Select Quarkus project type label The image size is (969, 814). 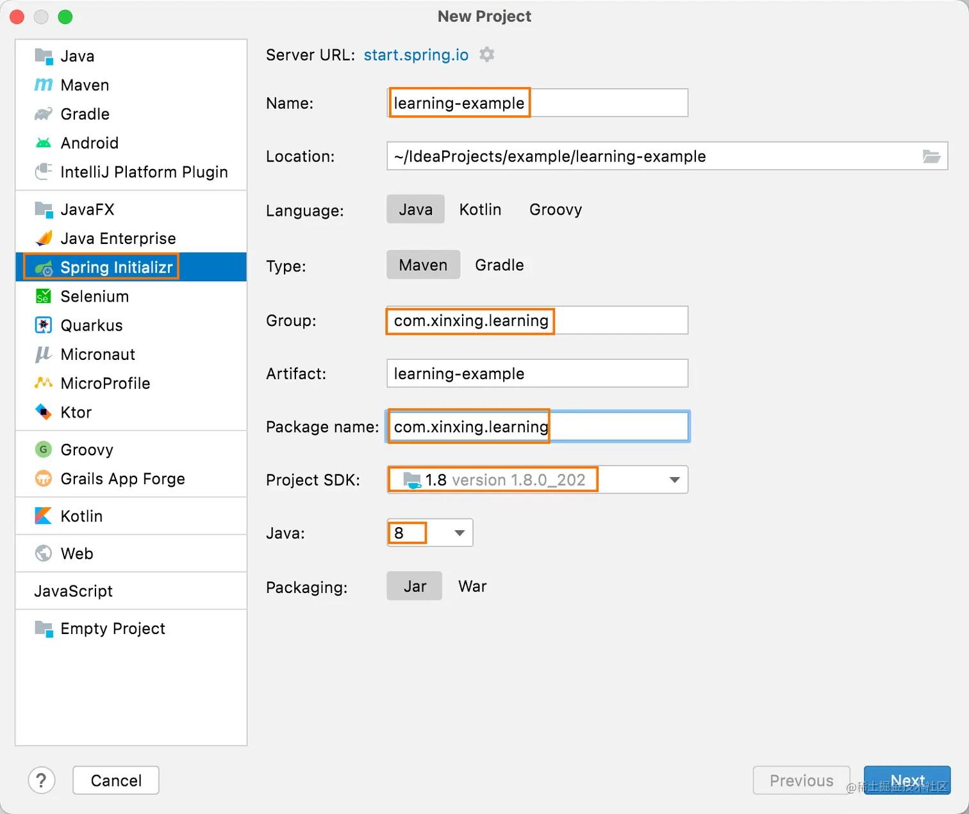click(92, 325)
